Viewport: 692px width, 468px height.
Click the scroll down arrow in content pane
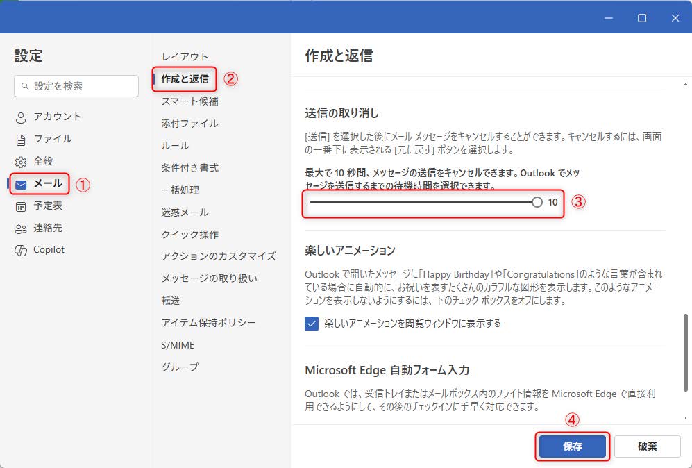coord(685,417)
